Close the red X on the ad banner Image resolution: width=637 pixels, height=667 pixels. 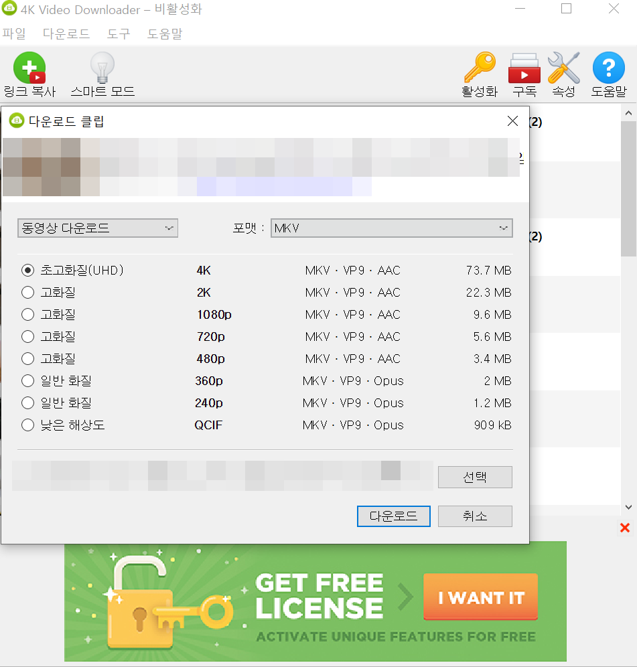pyautogui.click(x=625, y=528)
